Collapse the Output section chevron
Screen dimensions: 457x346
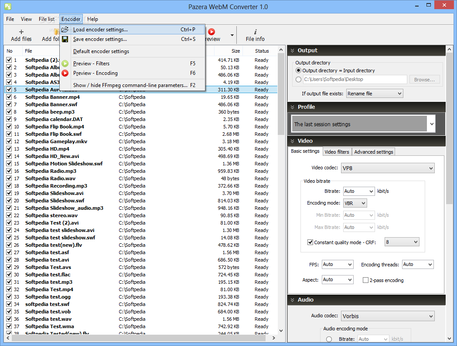click(292, 50)
